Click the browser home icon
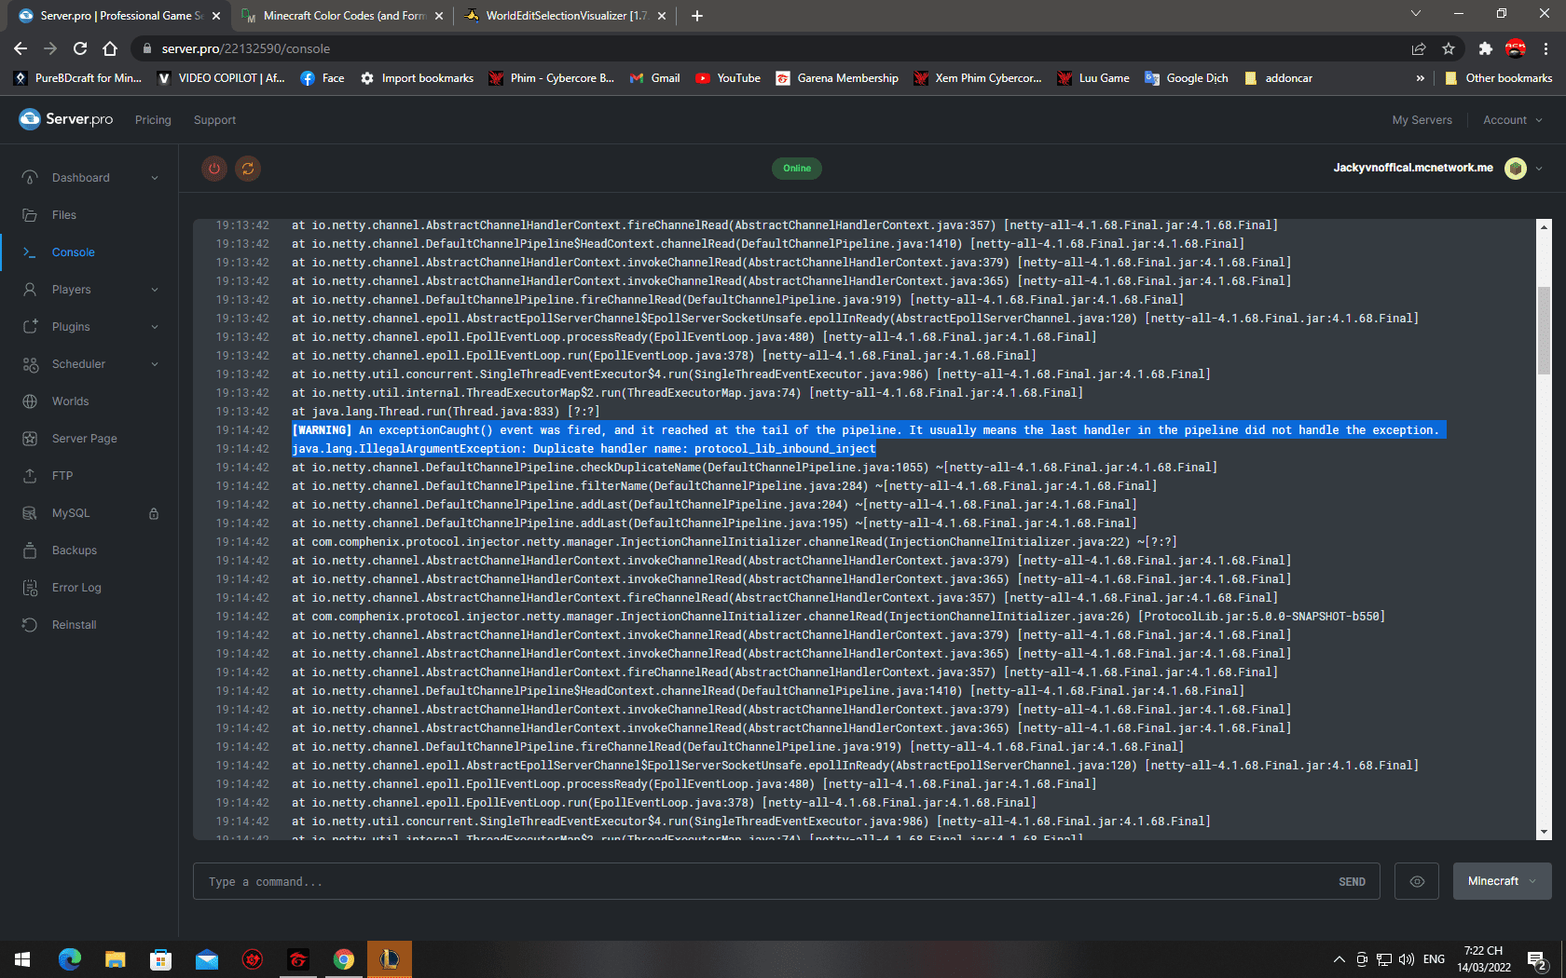The height and width of the screenshot is (978, 1566). click(110, 48)
